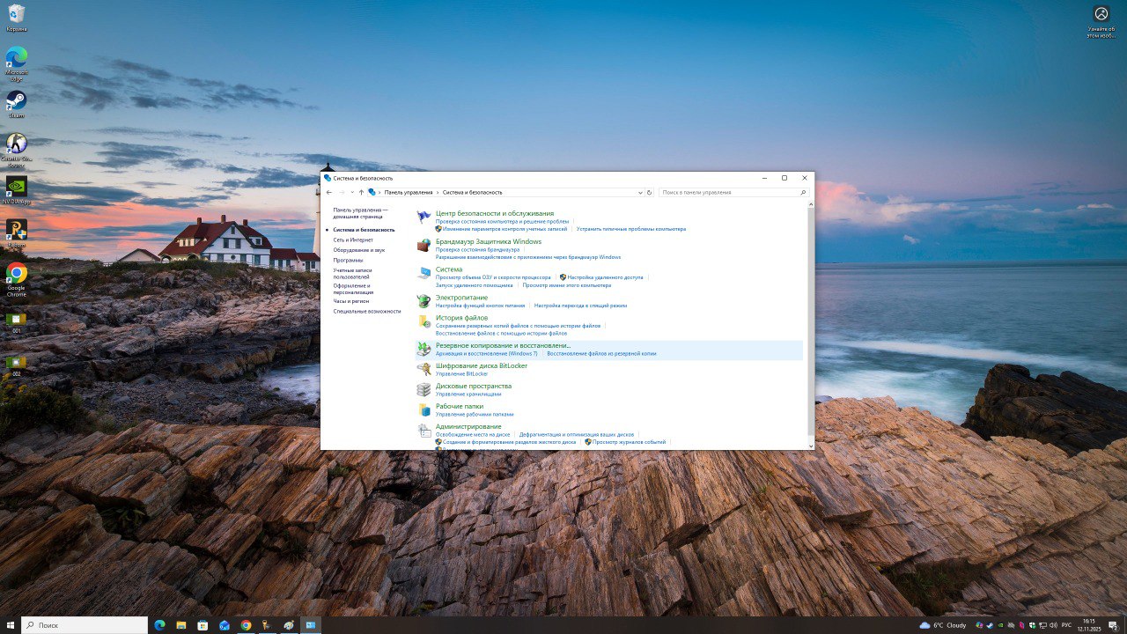Click the Администрирование tools icon
Image resolution: width=1127 pixels, height=634 pixels.
tap(424, 431)
